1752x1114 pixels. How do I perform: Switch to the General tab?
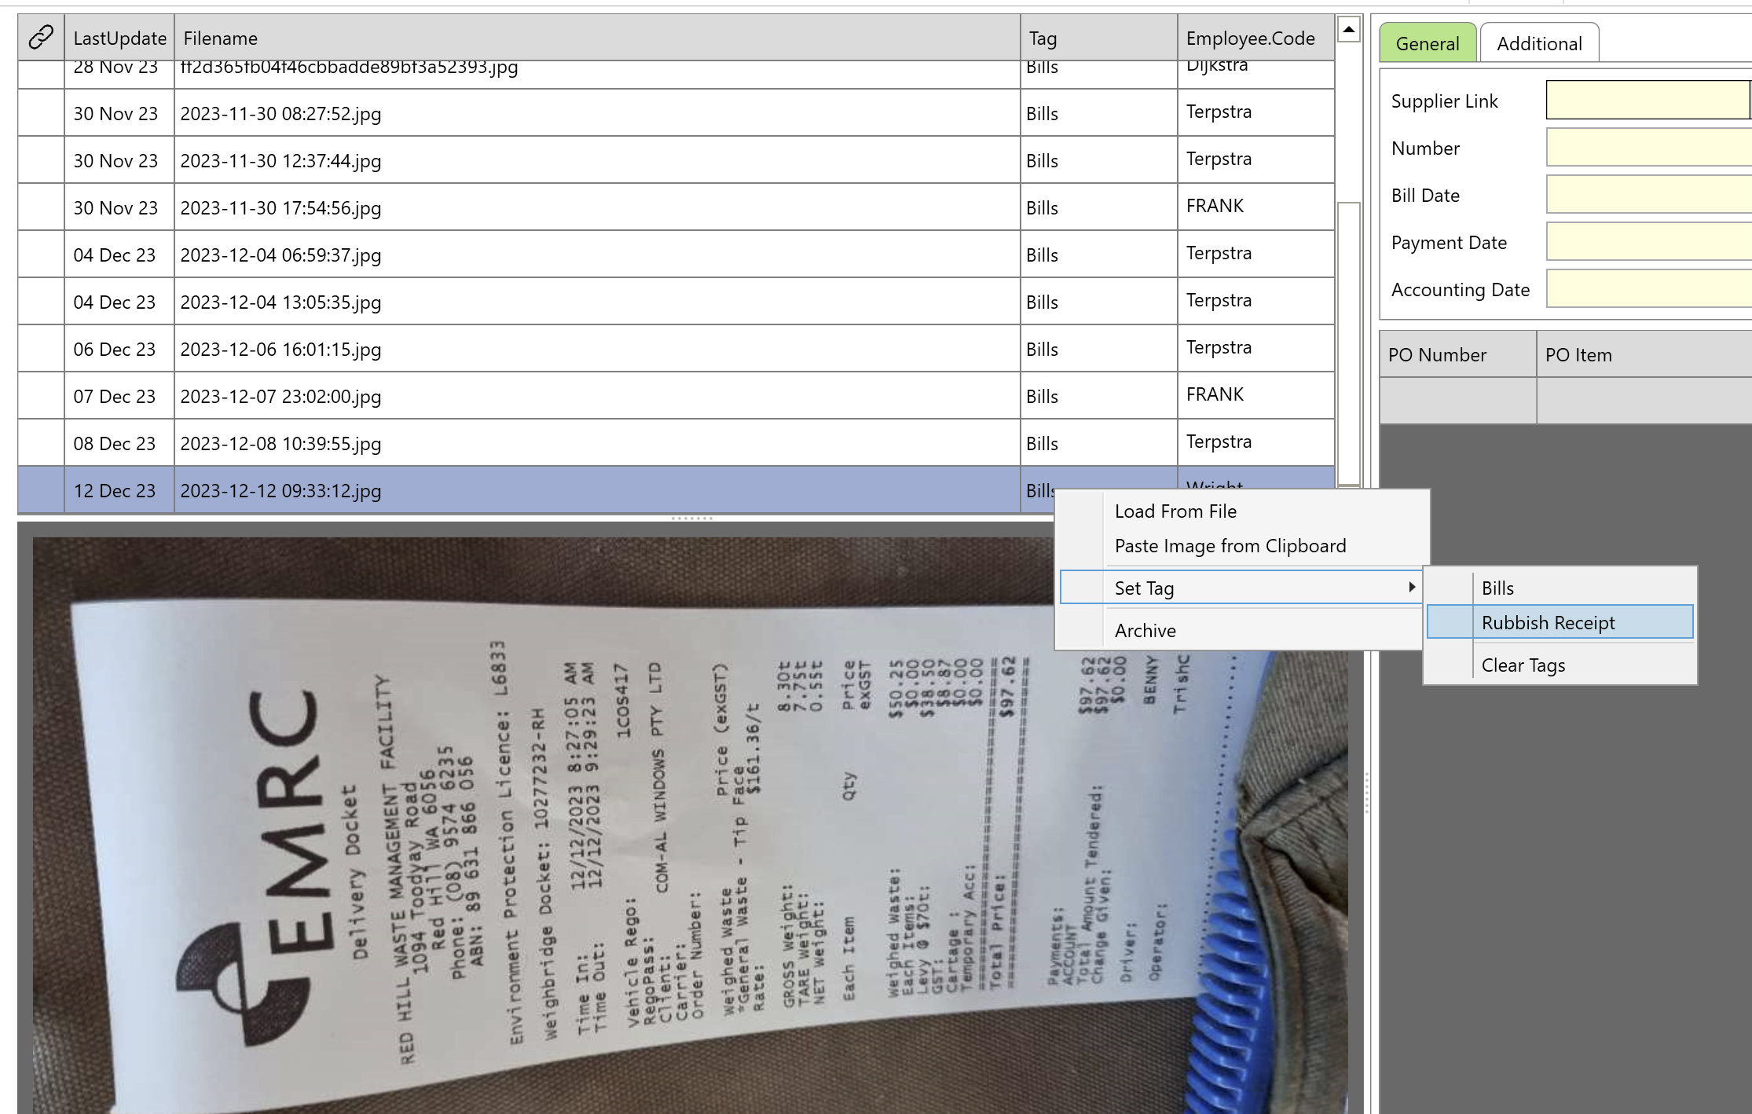[x=1428, y=43]
